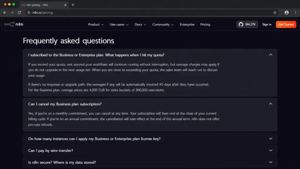The image size is (300, 169).
Task: Open the Community dropdown menu
Action: (163, 25)
